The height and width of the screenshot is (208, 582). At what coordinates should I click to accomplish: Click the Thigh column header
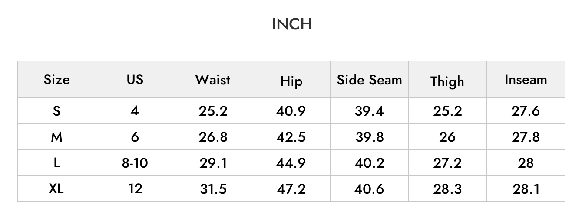point(447,81)
